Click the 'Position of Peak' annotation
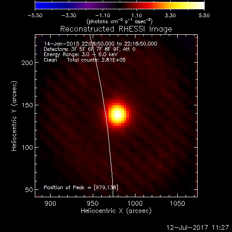Viewport: 232px width, 232px height. 81,187
